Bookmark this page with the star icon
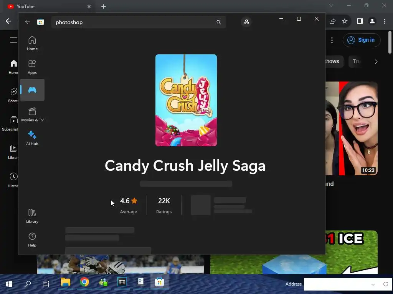 click(x=345, y=21)
